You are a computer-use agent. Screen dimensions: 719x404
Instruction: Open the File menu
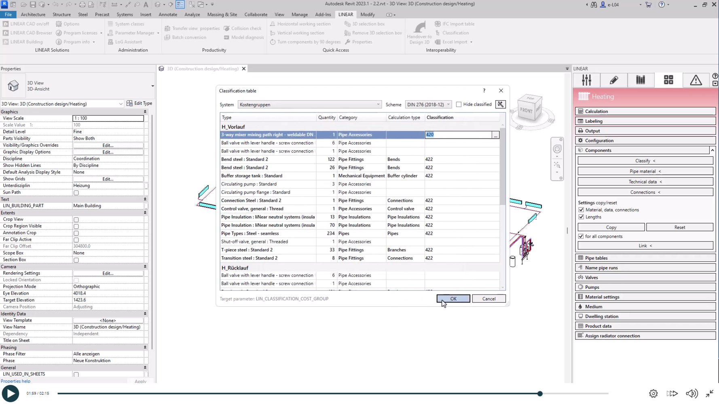pos(8,15)
